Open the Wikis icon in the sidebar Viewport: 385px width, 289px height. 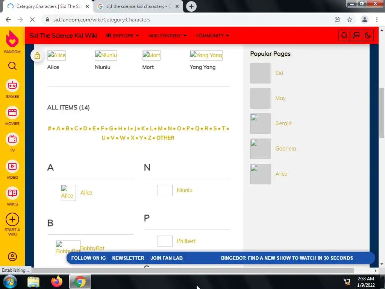pos(12,193)
